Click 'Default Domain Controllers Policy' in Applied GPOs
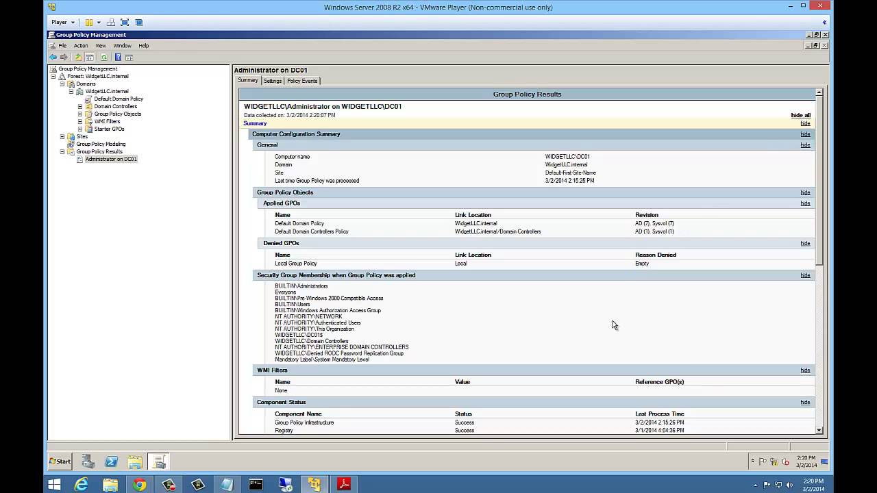This screenshot has height=493, width=877. 312,231
